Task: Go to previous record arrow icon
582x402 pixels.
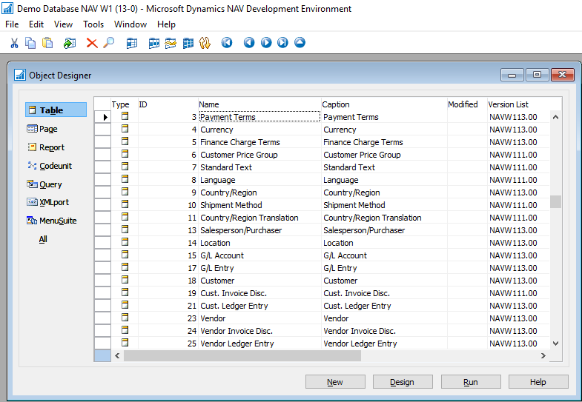Action: coord(249,43)
